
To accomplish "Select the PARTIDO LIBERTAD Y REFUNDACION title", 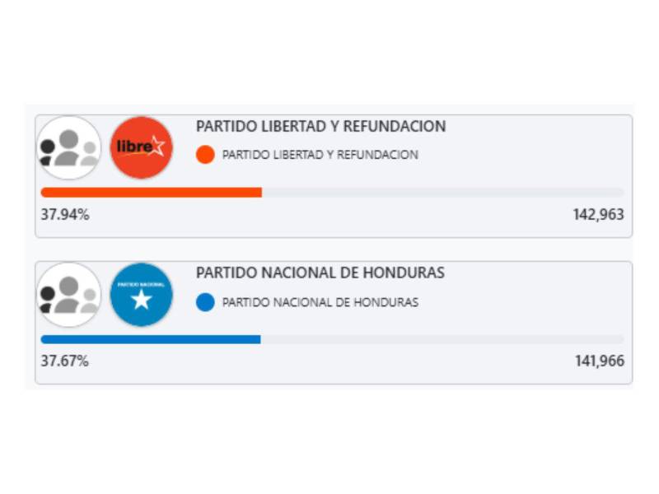I will point(320,127).
